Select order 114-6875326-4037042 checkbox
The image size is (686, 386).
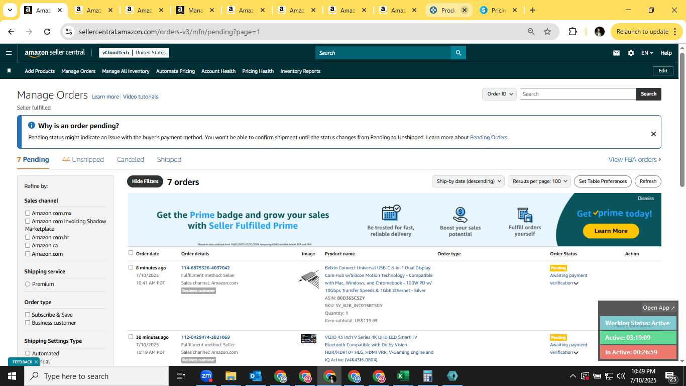click(131, 267)
